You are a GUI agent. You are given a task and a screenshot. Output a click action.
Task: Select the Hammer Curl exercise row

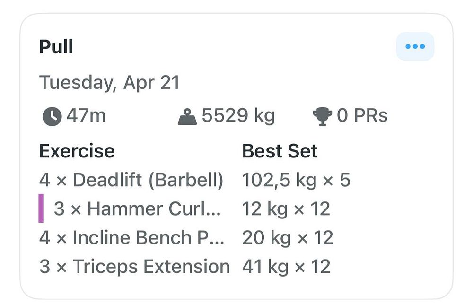coord(137,209)
